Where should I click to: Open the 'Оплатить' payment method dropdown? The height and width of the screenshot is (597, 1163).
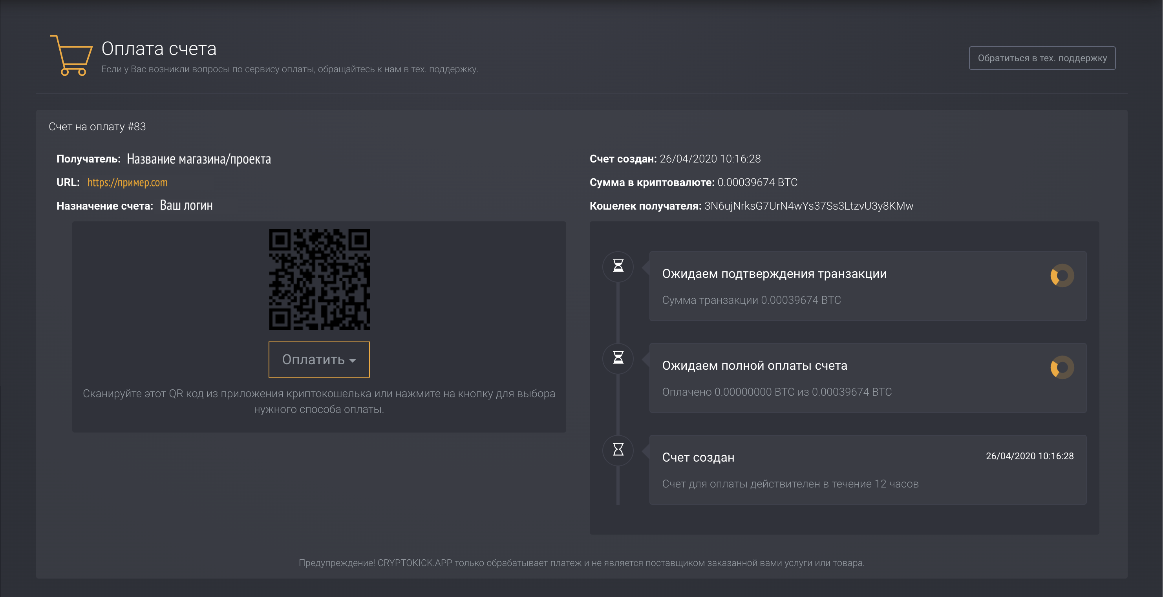(x=319, y=359)
